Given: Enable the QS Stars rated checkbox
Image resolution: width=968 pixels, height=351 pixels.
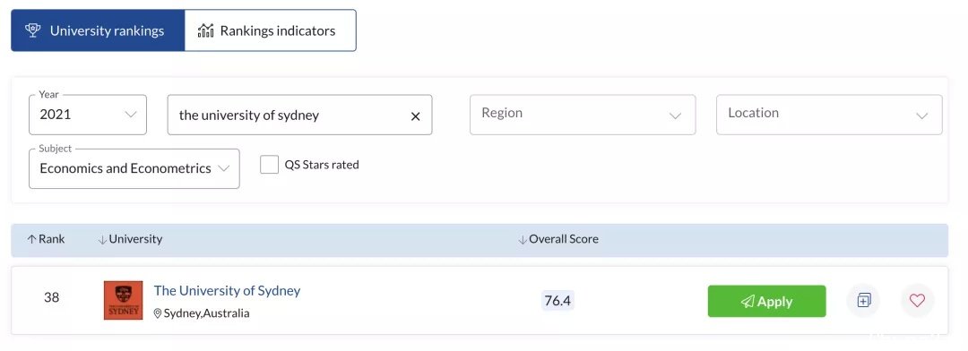Looking at the screenshot, I should point(269,165).
